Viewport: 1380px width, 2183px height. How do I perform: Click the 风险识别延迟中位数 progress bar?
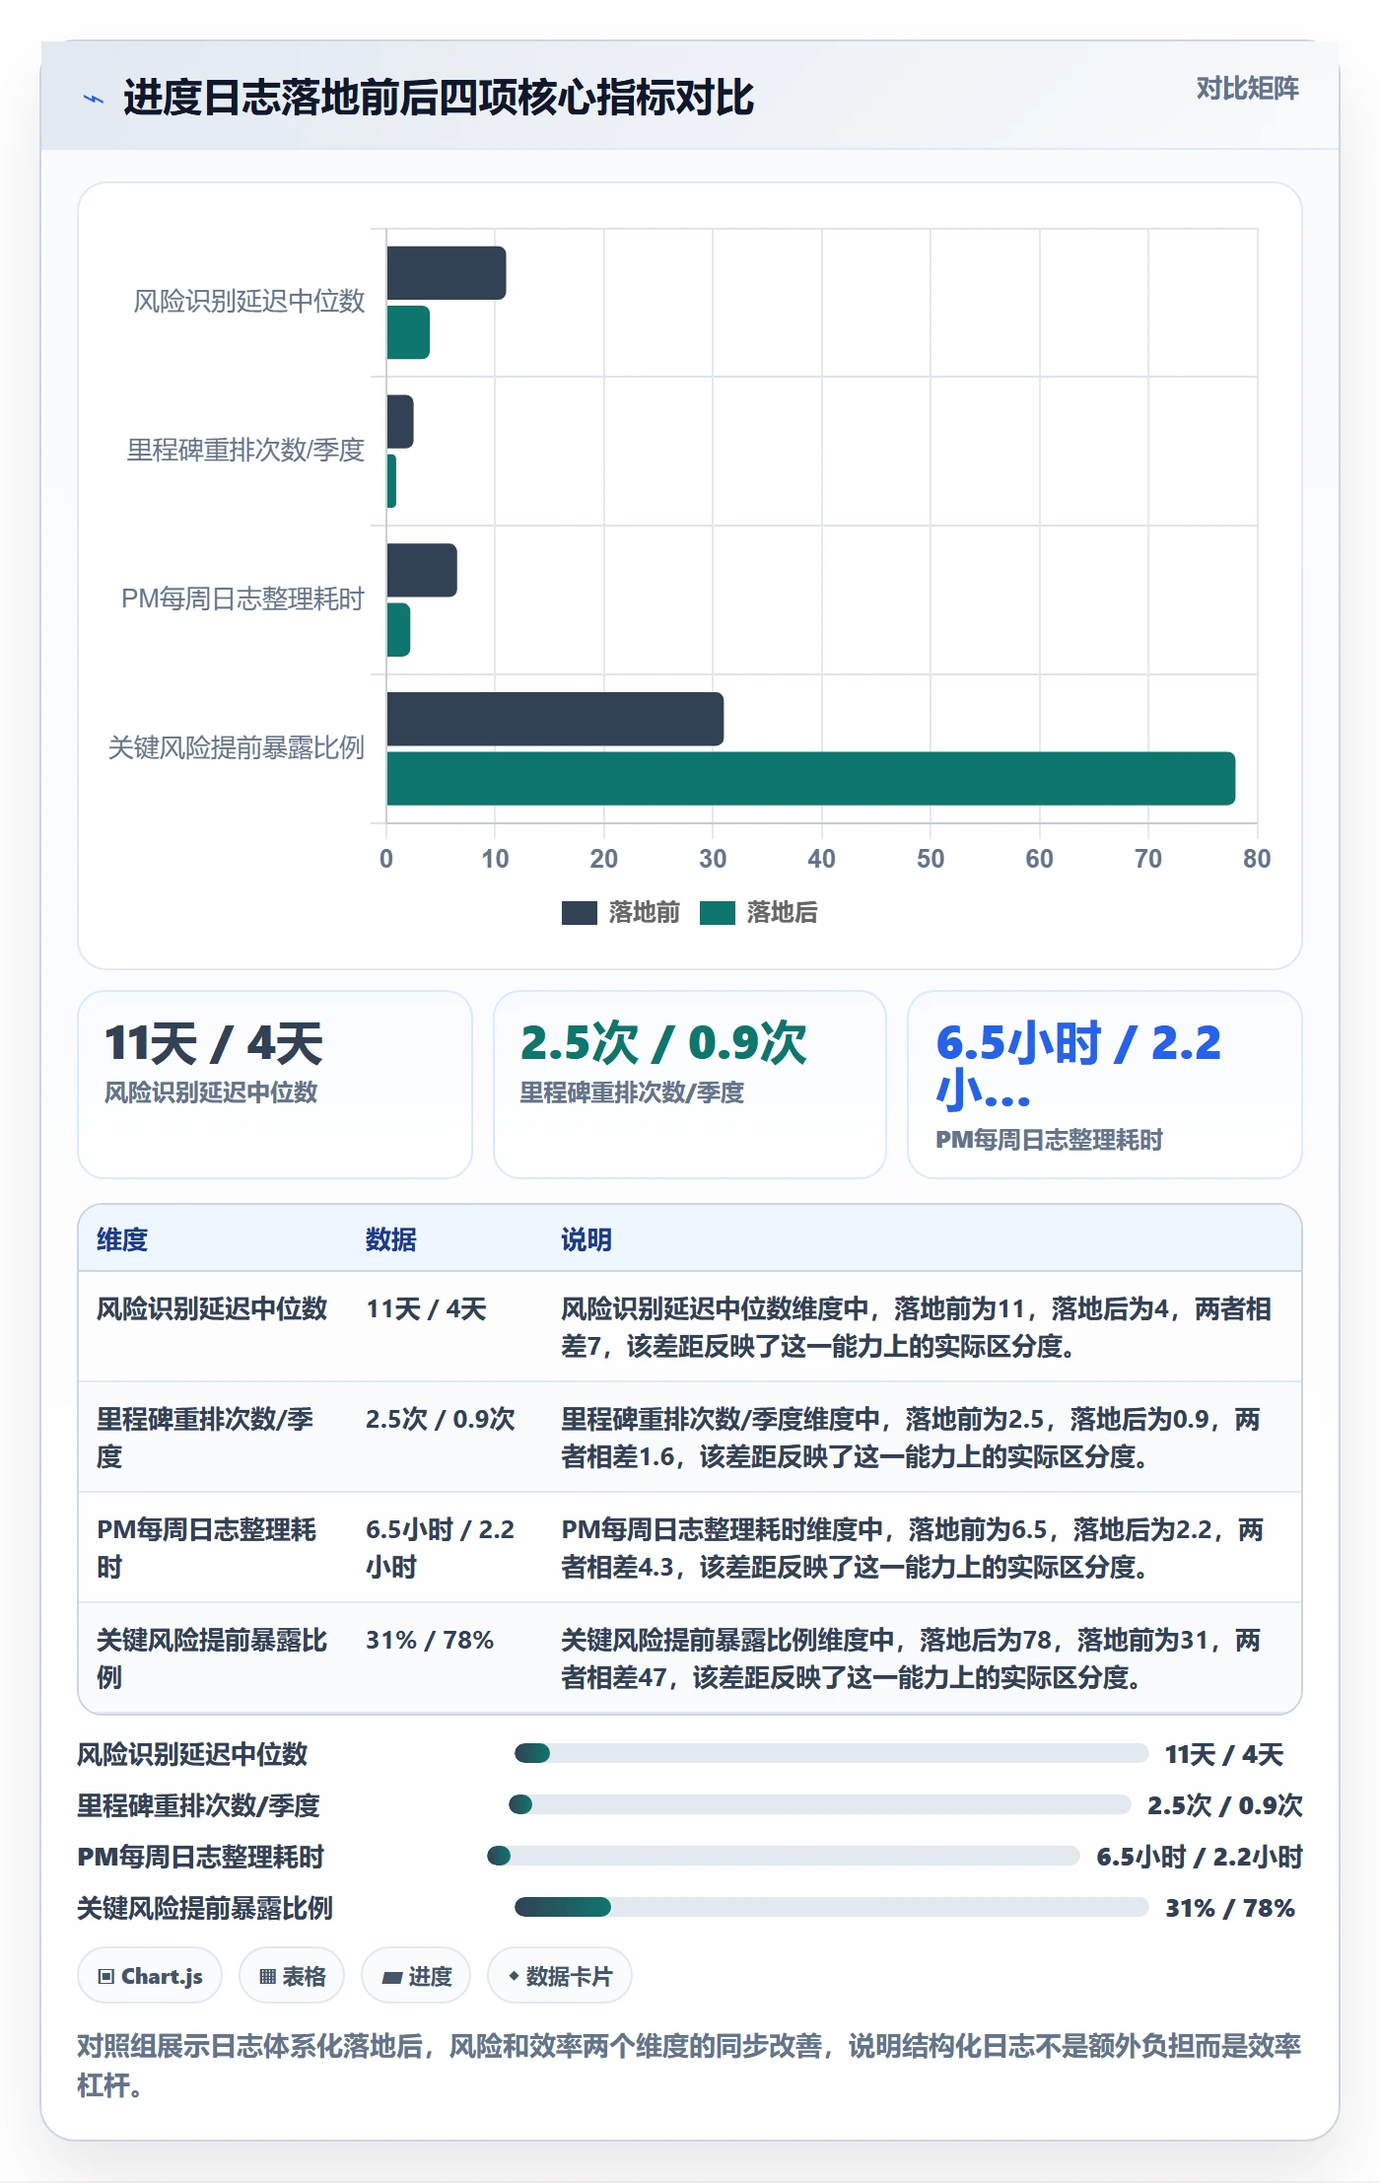tap(831, 1753)
